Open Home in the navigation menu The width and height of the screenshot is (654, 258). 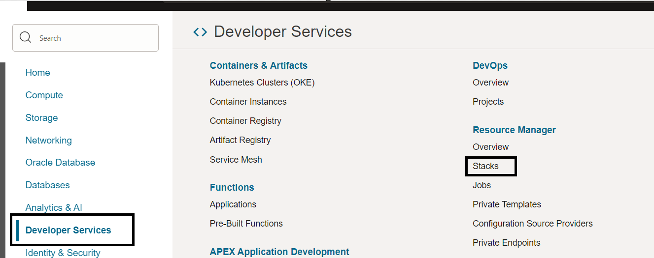pyautogui.click(x=38, y=72)
